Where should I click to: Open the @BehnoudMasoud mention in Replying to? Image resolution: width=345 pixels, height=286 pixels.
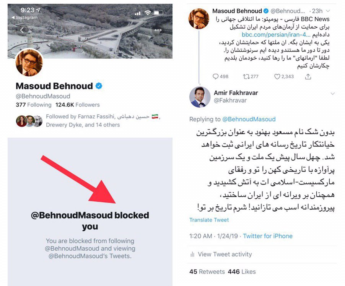(x=249, y=119)
